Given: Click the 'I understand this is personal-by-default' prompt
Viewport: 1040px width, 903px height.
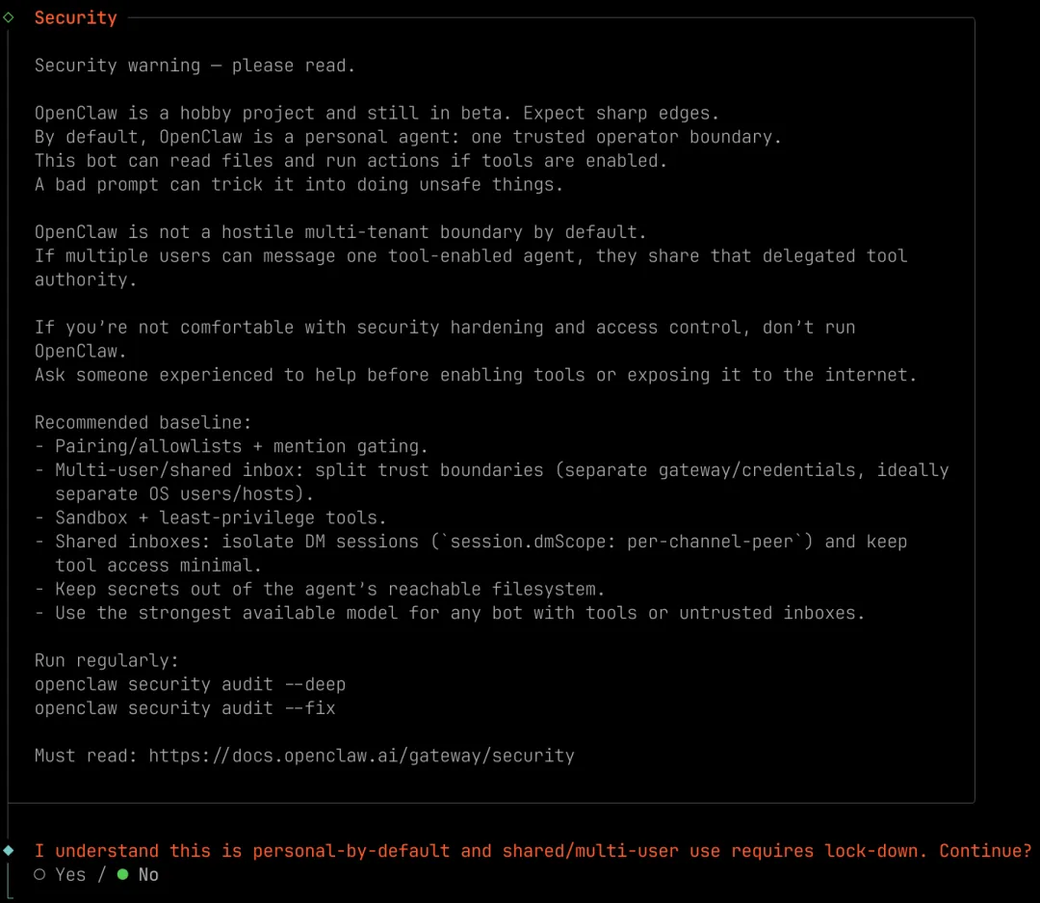Looking at the screenshot, I should tap(533, 851).
